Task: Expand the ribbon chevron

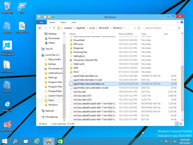Action: coord(178,22)
